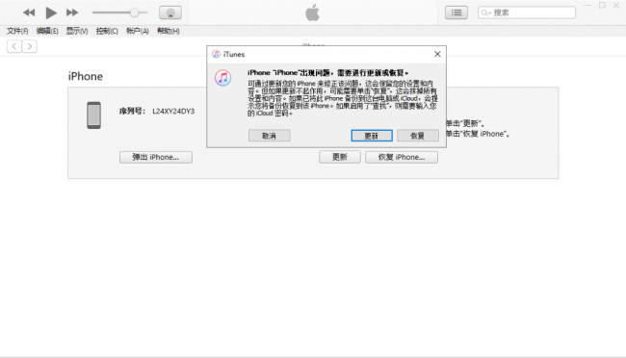626x358 pixels.
Task: Maximize the iTunes window
Action: point(602,5)
